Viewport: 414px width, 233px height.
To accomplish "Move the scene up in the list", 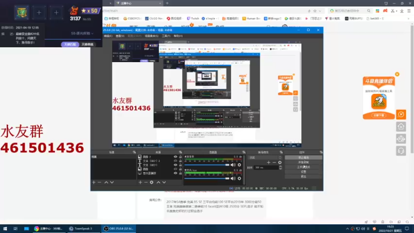I will (106, 182).
